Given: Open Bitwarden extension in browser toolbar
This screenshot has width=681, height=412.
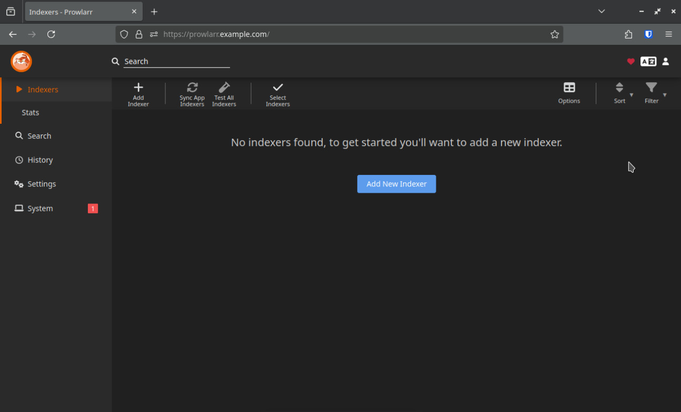Looking at the screenshot, I should [648, 34].
